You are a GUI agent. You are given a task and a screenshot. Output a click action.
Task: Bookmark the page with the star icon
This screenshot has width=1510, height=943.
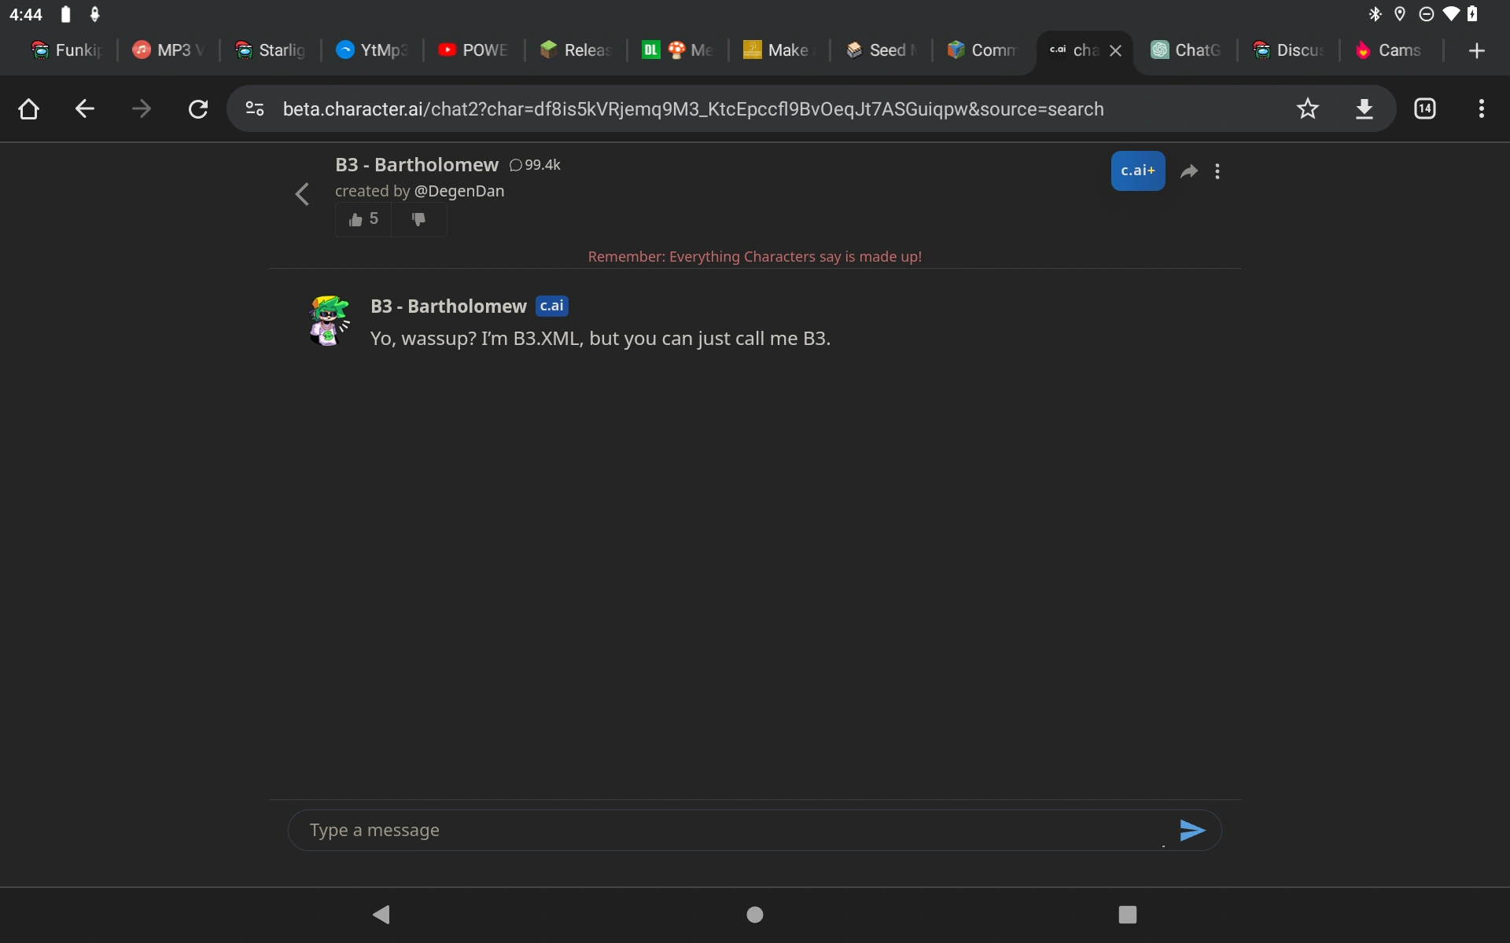click(1307, 108)
